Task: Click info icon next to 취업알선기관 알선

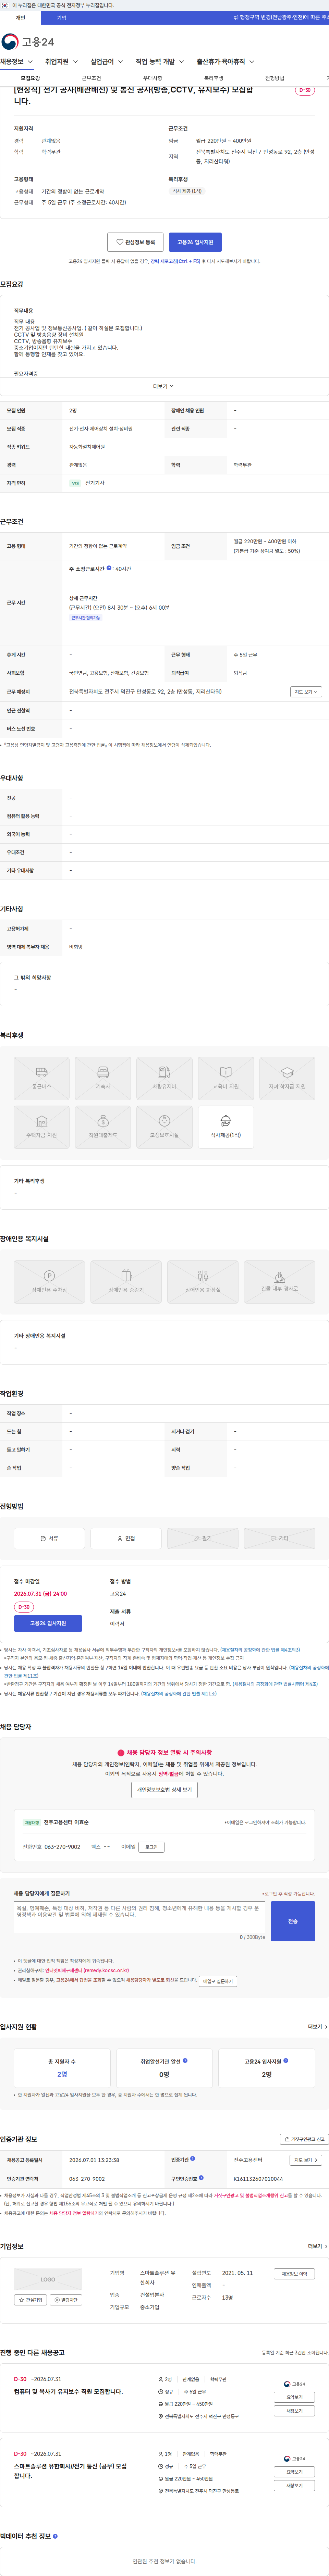Action: (x=185, y=2060)
